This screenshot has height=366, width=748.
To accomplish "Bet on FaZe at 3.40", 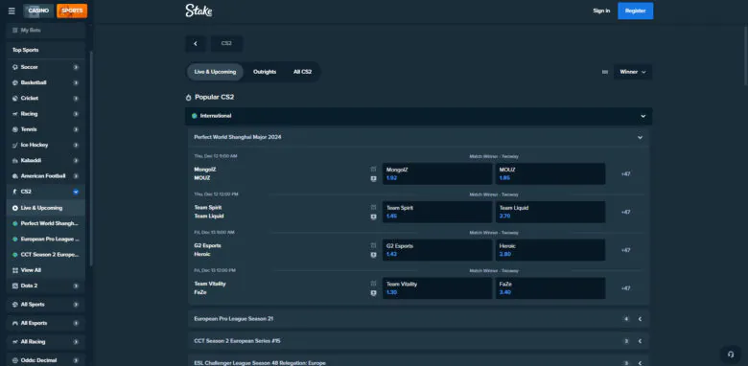I will click(550, 288).
